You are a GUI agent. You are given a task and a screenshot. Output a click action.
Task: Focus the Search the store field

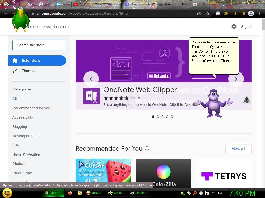coord(39,45)
